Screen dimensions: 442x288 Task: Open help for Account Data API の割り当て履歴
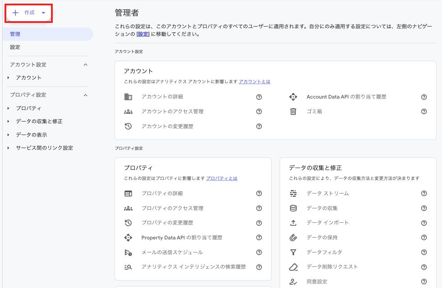tap(424, 97)
